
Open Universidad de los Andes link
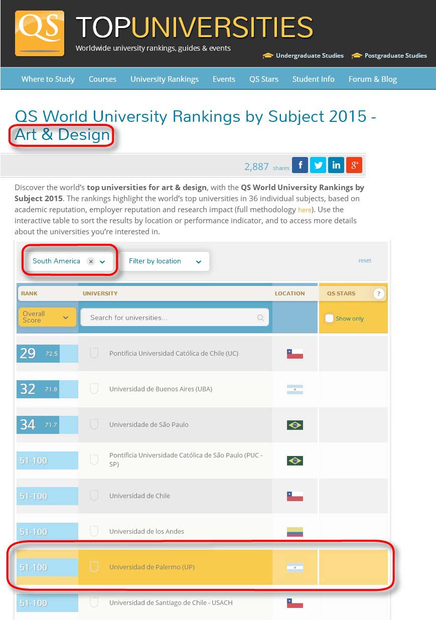pos(147,531)
